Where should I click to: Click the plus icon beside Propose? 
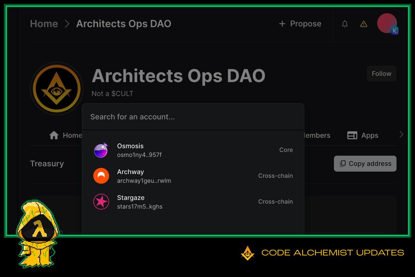point(282,24)
